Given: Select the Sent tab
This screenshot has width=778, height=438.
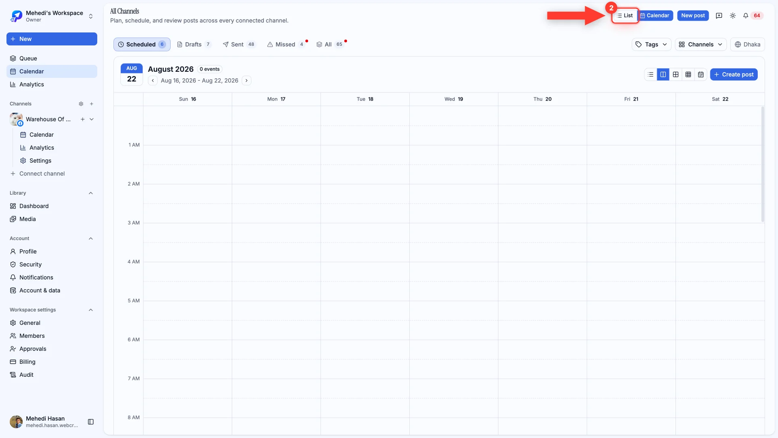Looking at the screenshot, I should point(239,45).
